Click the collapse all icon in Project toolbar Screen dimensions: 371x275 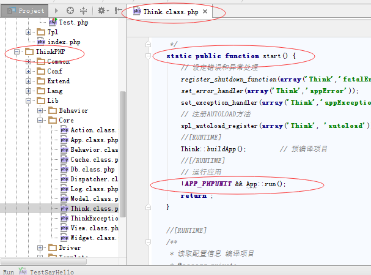84,11
